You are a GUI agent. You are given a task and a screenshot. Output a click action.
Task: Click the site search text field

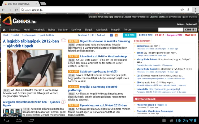click(171, 30)
